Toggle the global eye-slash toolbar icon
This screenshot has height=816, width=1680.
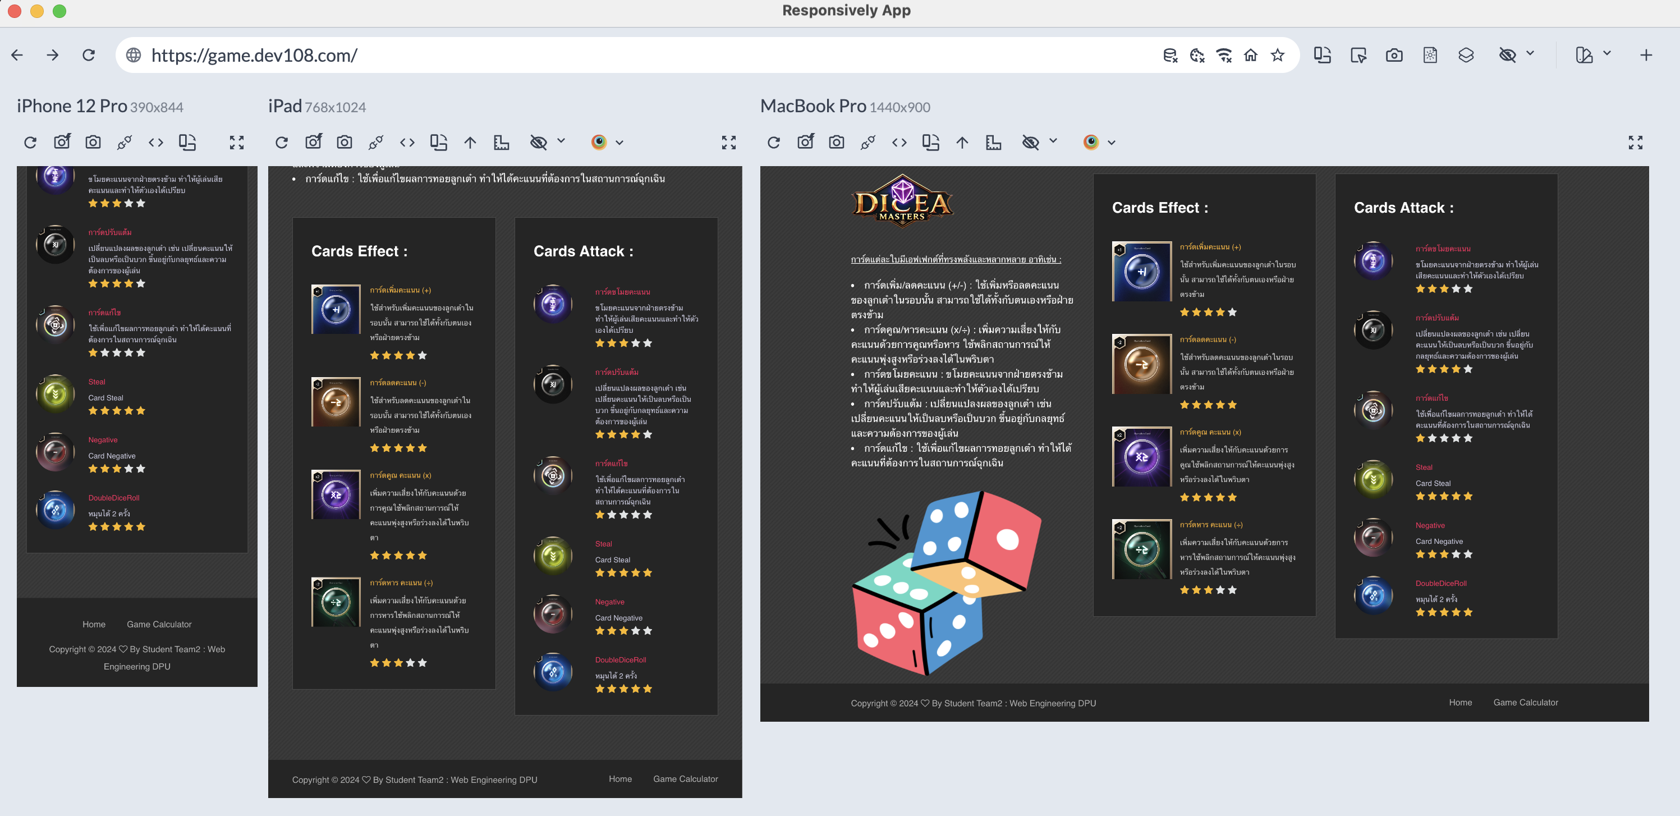1507,56
